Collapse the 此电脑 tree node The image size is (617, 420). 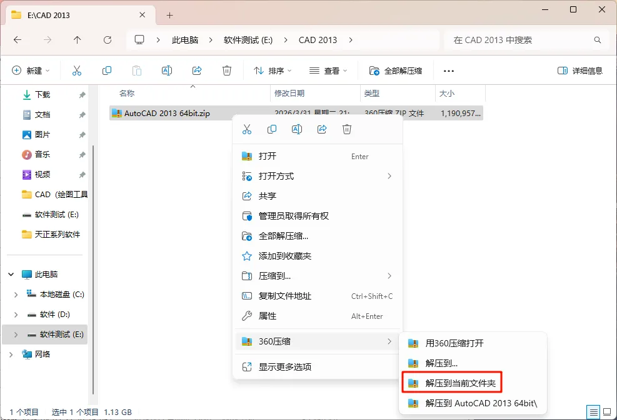coord(11,274)
